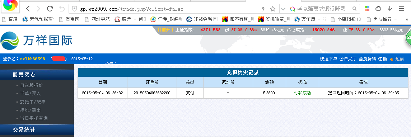Click 注销 to log out
The width and height of the screenshot is (411, 137).
[x=382, y=59]
